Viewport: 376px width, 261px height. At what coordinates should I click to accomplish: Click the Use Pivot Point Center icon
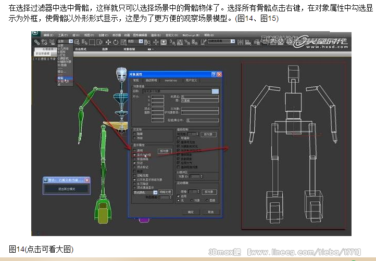pos(147,43)
